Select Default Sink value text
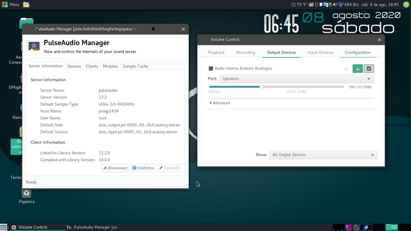411x231 pixels. [139, 125]
